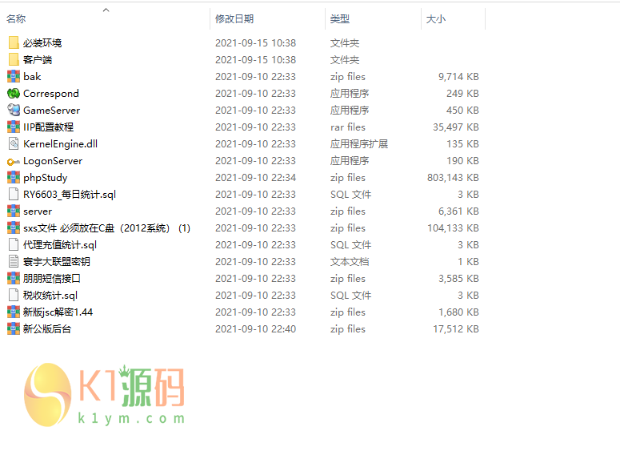Click the 寰宇大联盟密钥 text document icon
This screenshot has height=451, width=620.
point(14,262)
